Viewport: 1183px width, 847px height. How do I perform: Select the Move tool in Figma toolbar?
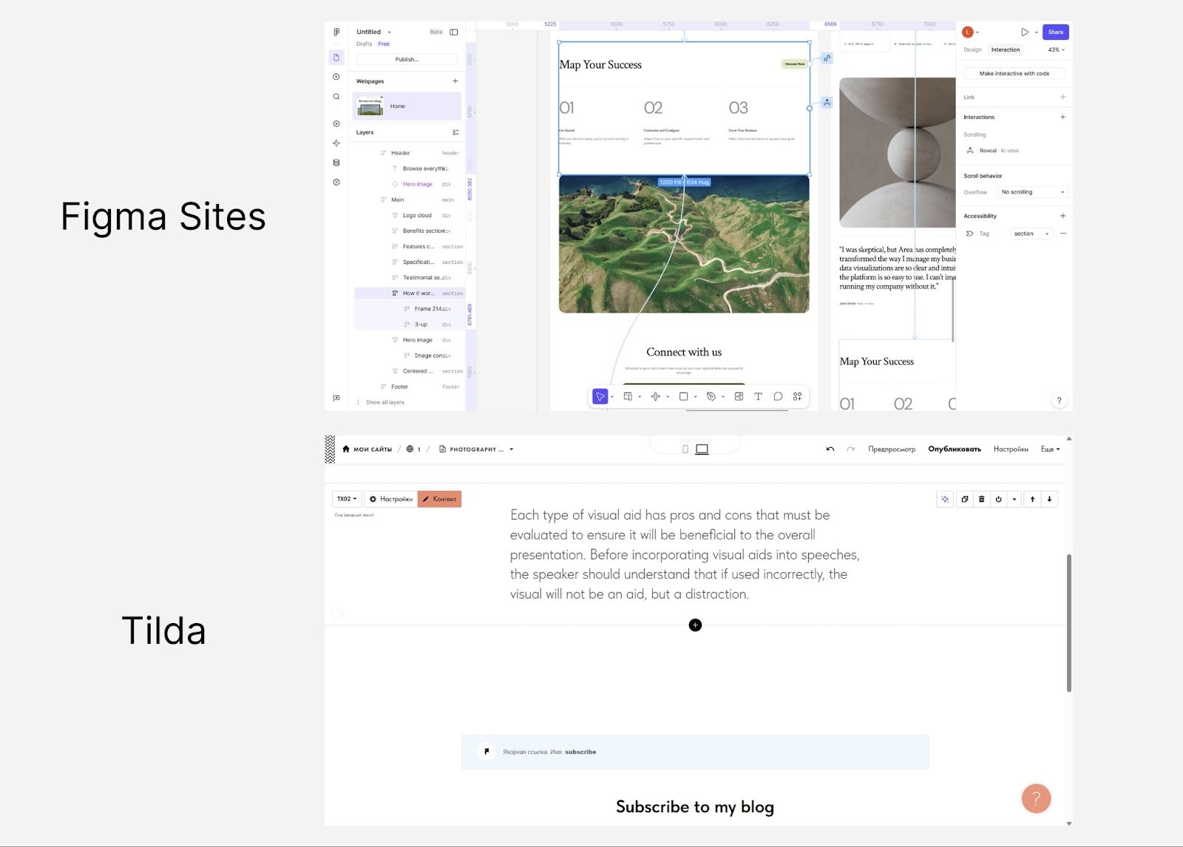click(x=600, y=396)
